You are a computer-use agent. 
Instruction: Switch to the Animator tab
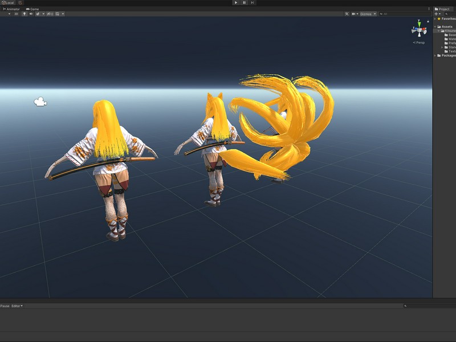click(11, 9)
